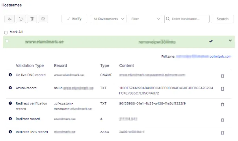This screenshot has height=141, width=238.
Task: Click the circular check toolbar icon
Action: coord(20,19)
